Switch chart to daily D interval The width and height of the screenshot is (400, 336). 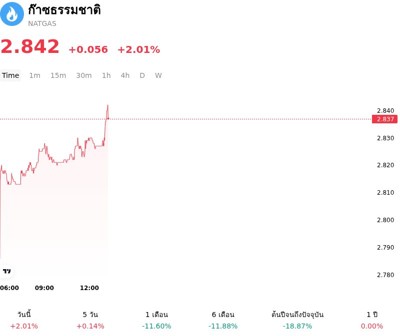click(x=142, y=75)
